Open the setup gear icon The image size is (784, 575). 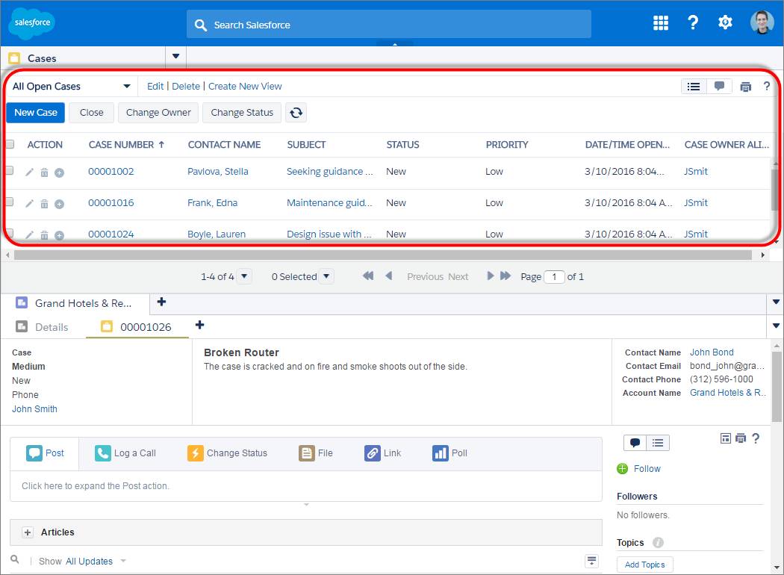pos(725,22)
